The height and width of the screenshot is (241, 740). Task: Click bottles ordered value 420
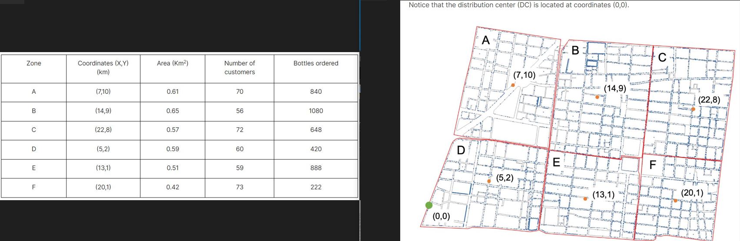[316, 149]
